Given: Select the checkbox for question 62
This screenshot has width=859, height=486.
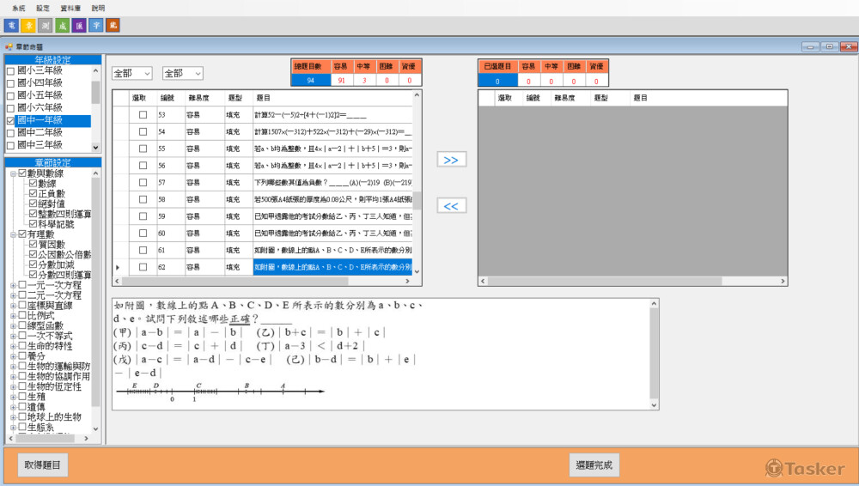Looking at the screenshot, I should pos(143,267).
